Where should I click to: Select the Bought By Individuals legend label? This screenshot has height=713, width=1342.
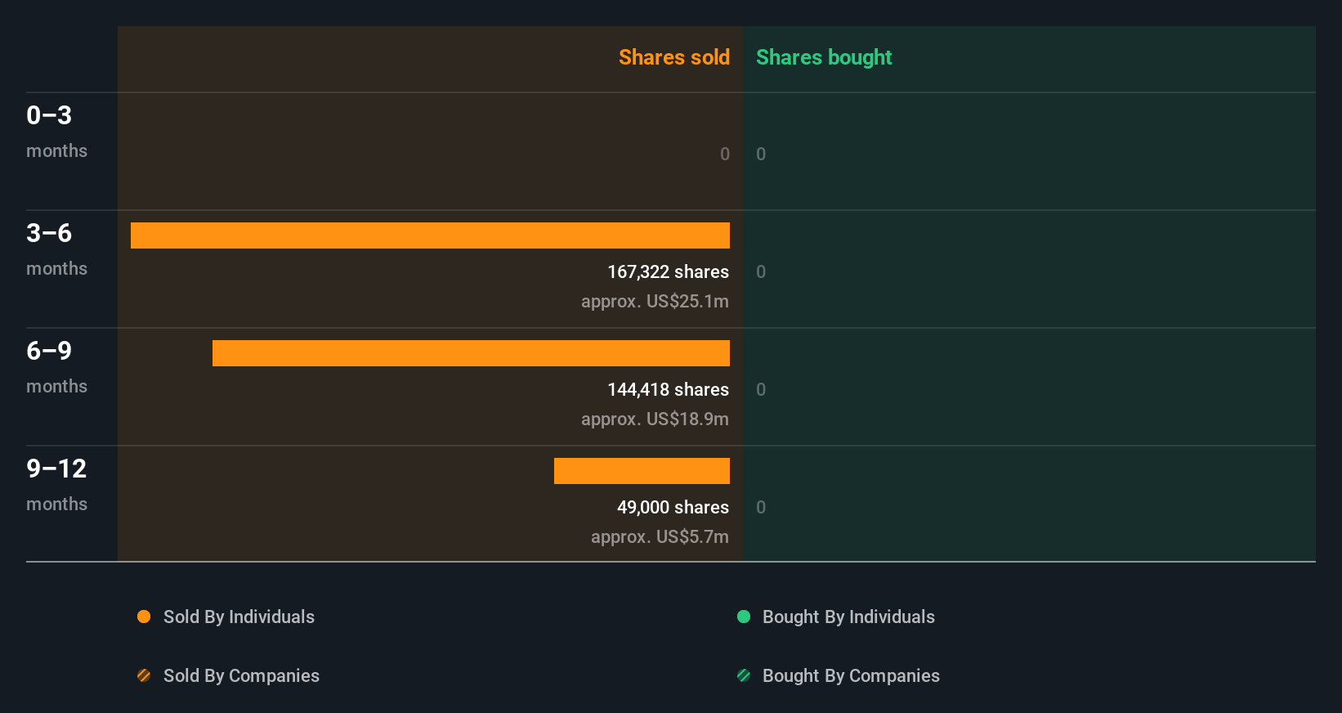(848, 617)
